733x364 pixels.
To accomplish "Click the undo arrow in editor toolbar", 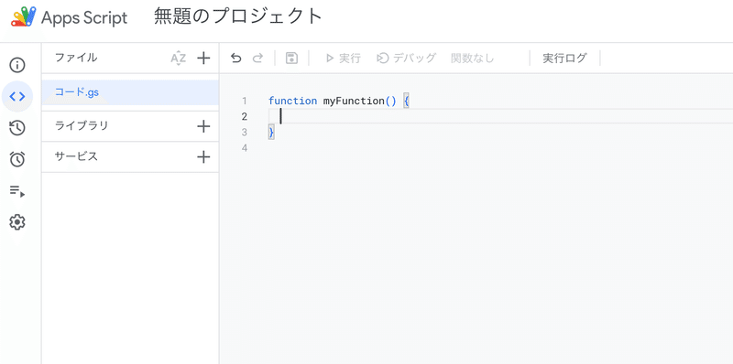I will pos(236,59).
